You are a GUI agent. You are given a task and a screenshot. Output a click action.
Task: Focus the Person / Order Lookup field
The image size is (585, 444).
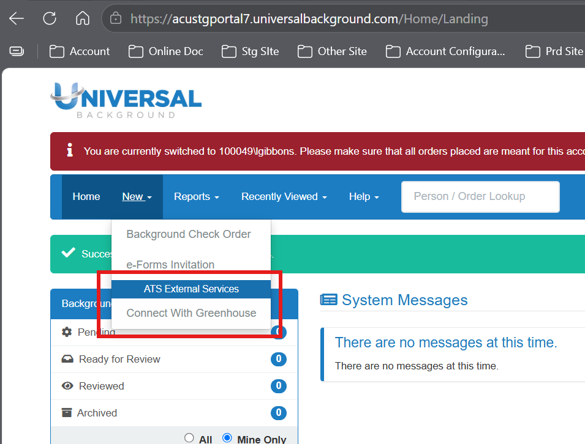coord(480,197)
